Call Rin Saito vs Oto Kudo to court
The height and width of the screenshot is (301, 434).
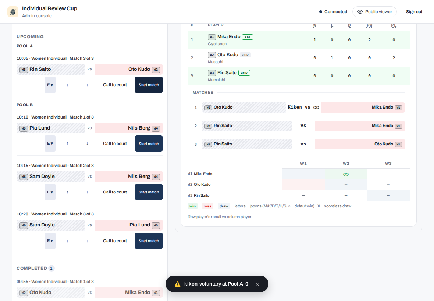[x=115, y=85]
